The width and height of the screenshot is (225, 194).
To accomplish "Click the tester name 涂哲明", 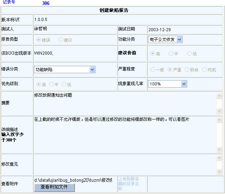I will (41, 29).
